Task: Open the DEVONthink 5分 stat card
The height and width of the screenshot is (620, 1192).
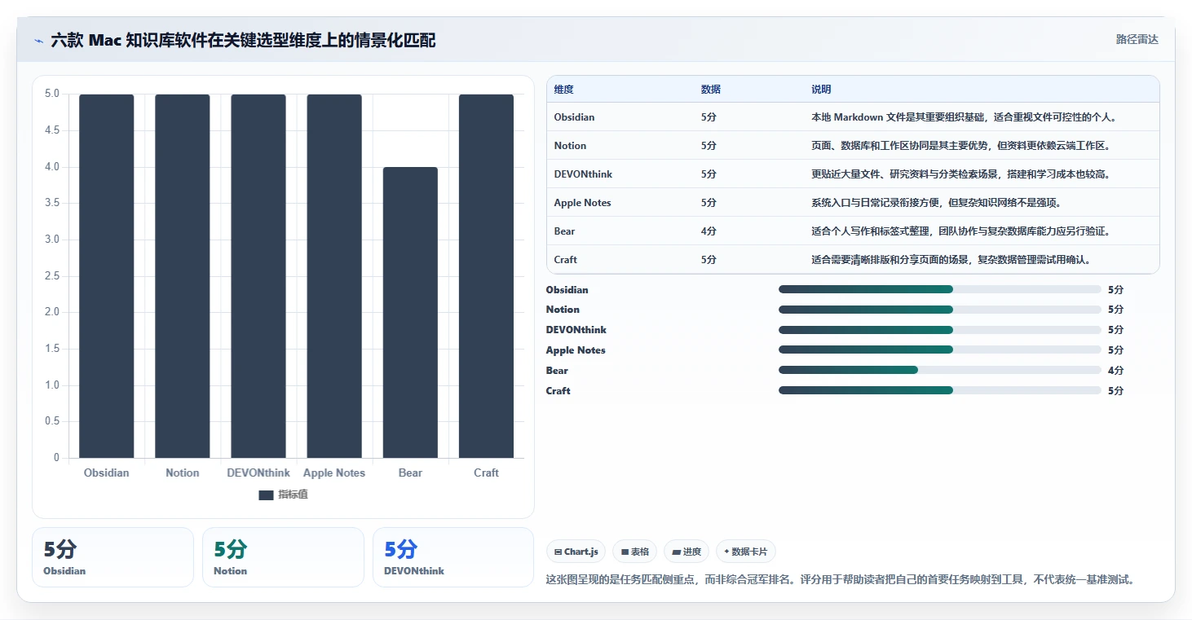Action: click(x=453, y=557)
